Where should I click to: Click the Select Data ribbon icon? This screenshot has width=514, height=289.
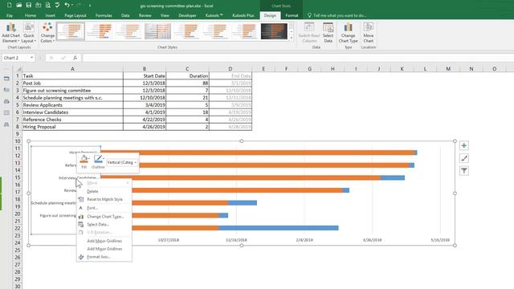point(328,33)
